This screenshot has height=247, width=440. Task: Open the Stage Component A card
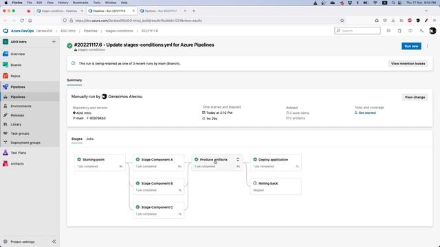click(159, 163)
